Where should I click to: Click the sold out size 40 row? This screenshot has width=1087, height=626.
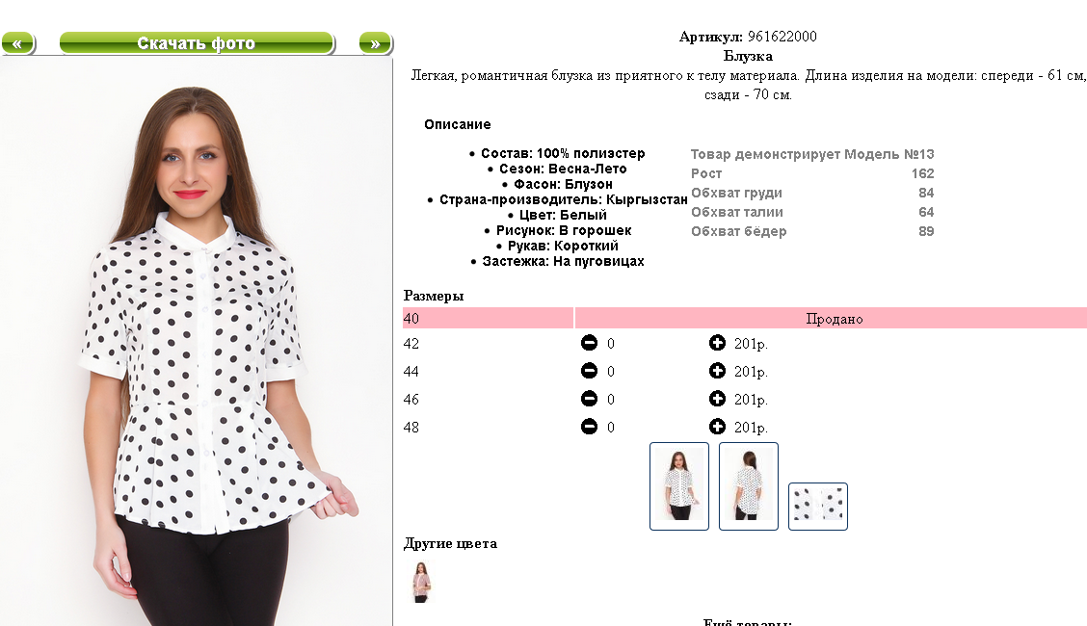coord(745,318)
